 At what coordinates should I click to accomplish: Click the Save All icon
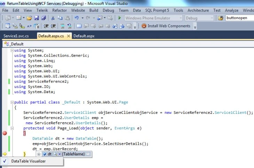pos(43,18)
